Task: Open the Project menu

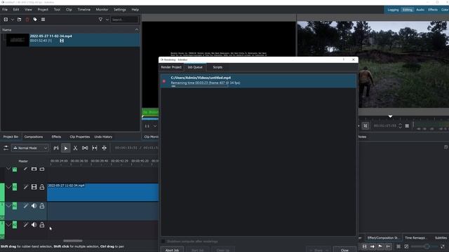Action: (43, 9)
